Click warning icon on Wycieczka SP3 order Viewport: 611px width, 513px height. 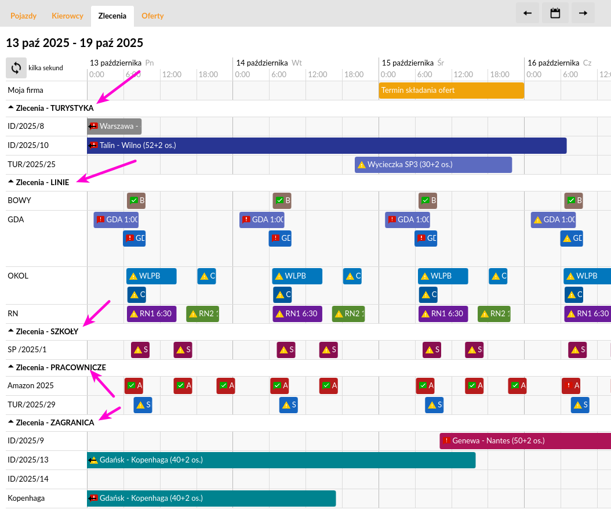361,165
